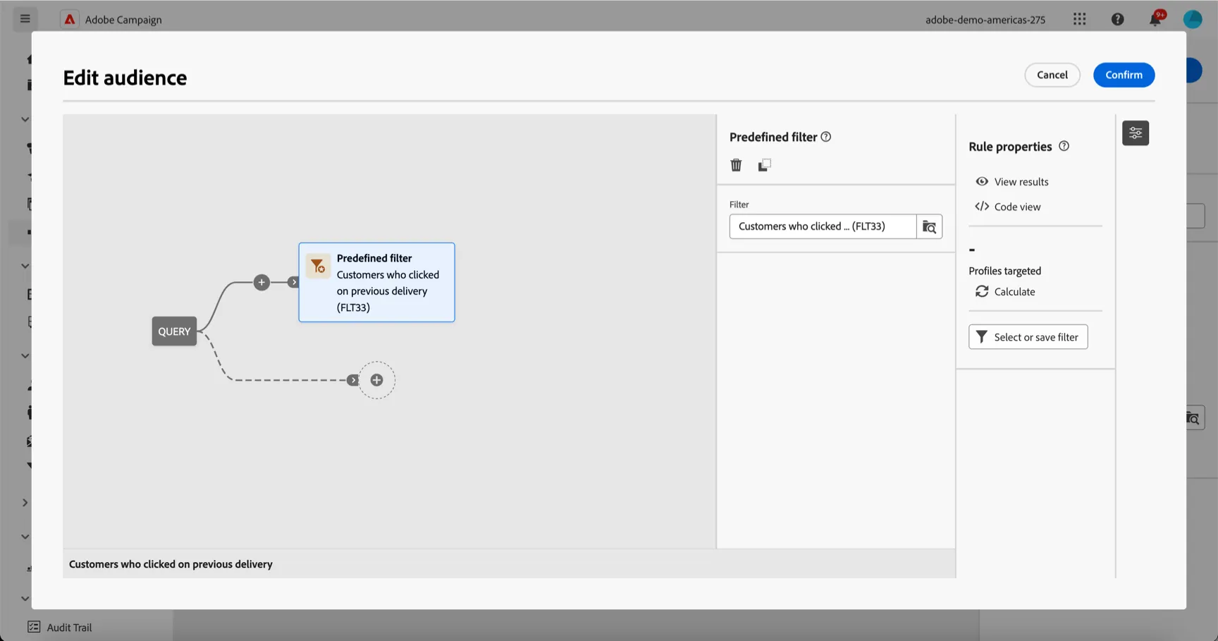Calculate profiles targeted

pyautogui.click(x=1005, y=291)
